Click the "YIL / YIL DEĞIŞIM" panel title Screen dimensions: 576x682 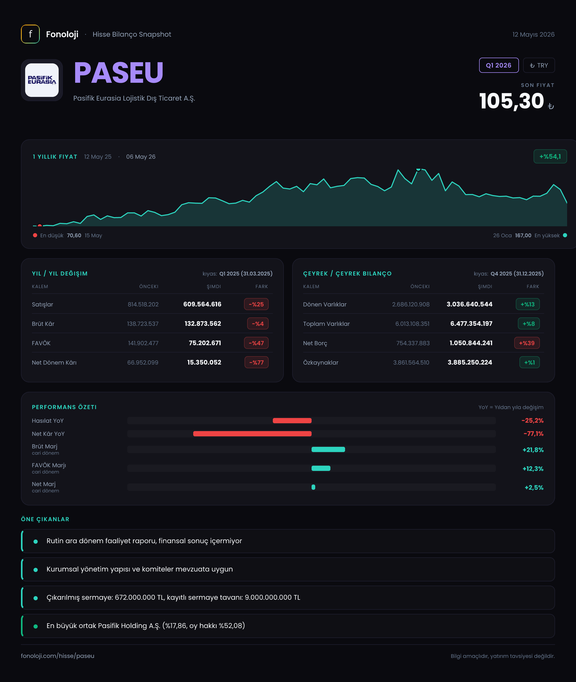[60, 273]
